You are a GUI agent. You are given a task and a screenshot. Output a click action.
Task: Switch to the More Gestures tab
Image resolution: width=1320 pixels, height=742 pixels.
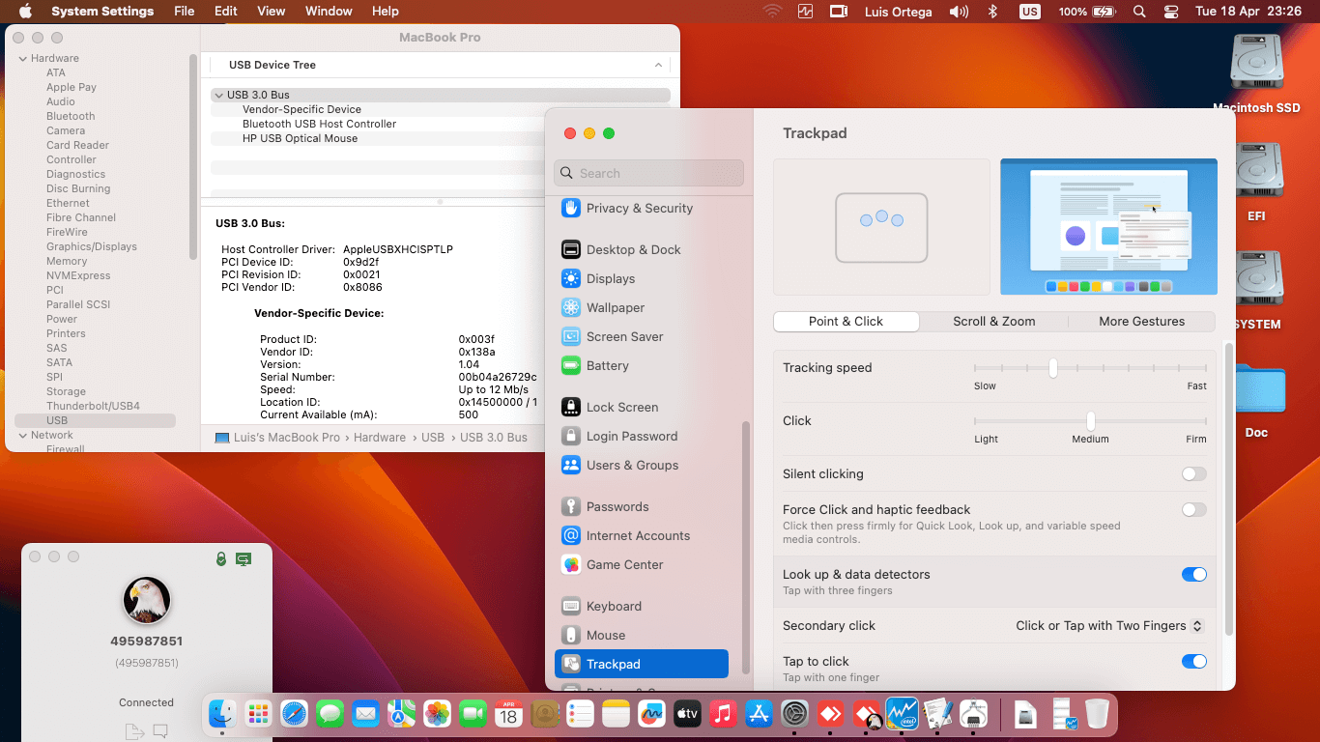click(x=1141, y=322)
